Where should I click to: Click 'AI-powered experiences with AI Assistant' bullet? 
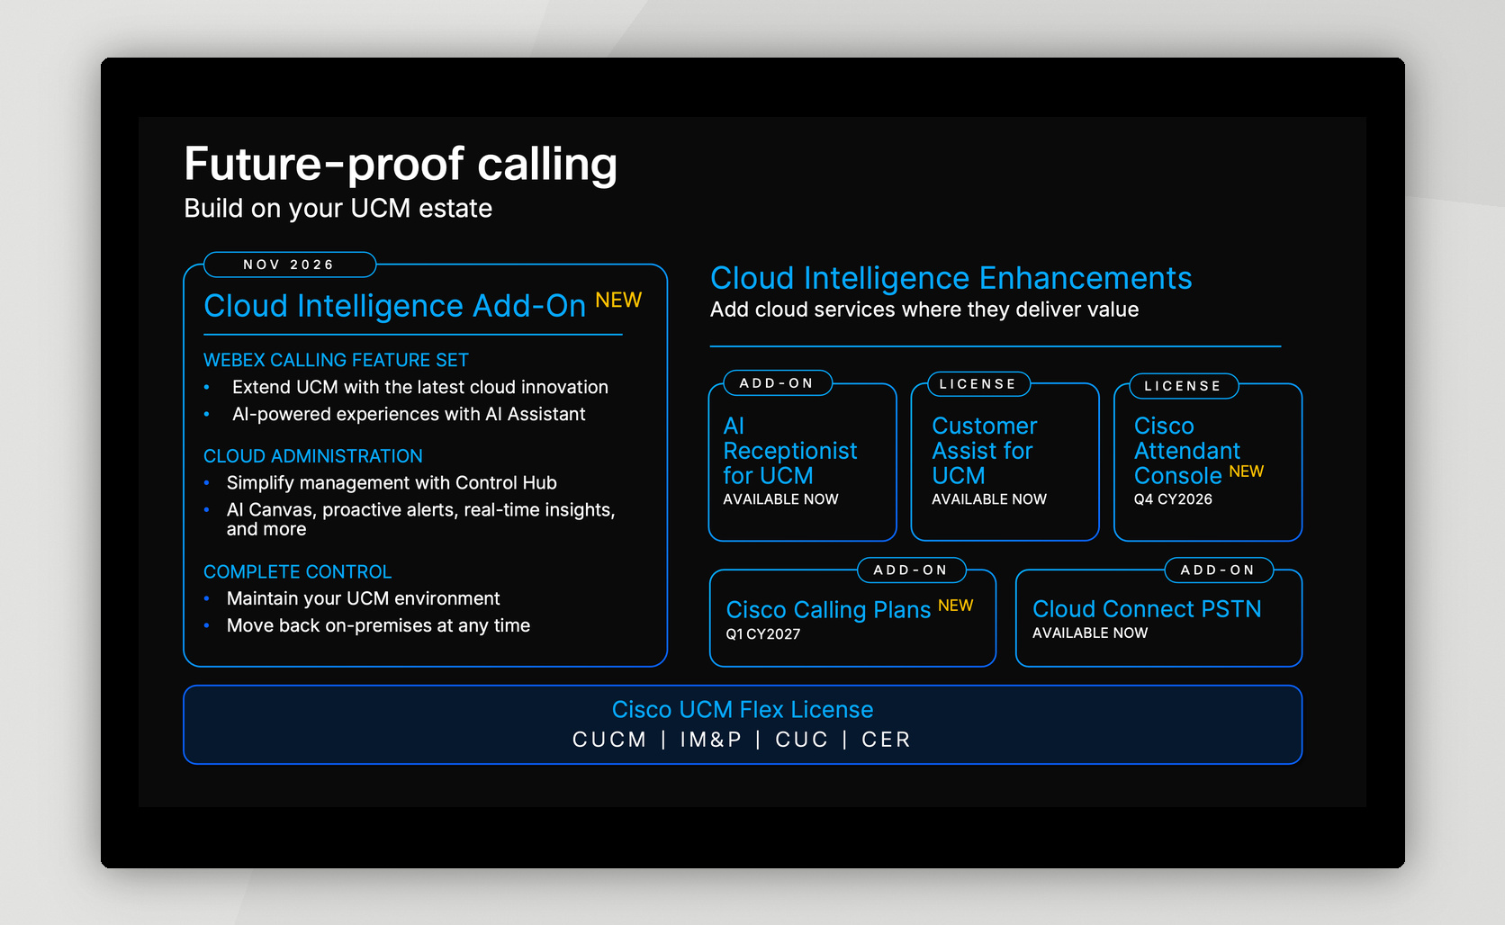tap(409, 415)
